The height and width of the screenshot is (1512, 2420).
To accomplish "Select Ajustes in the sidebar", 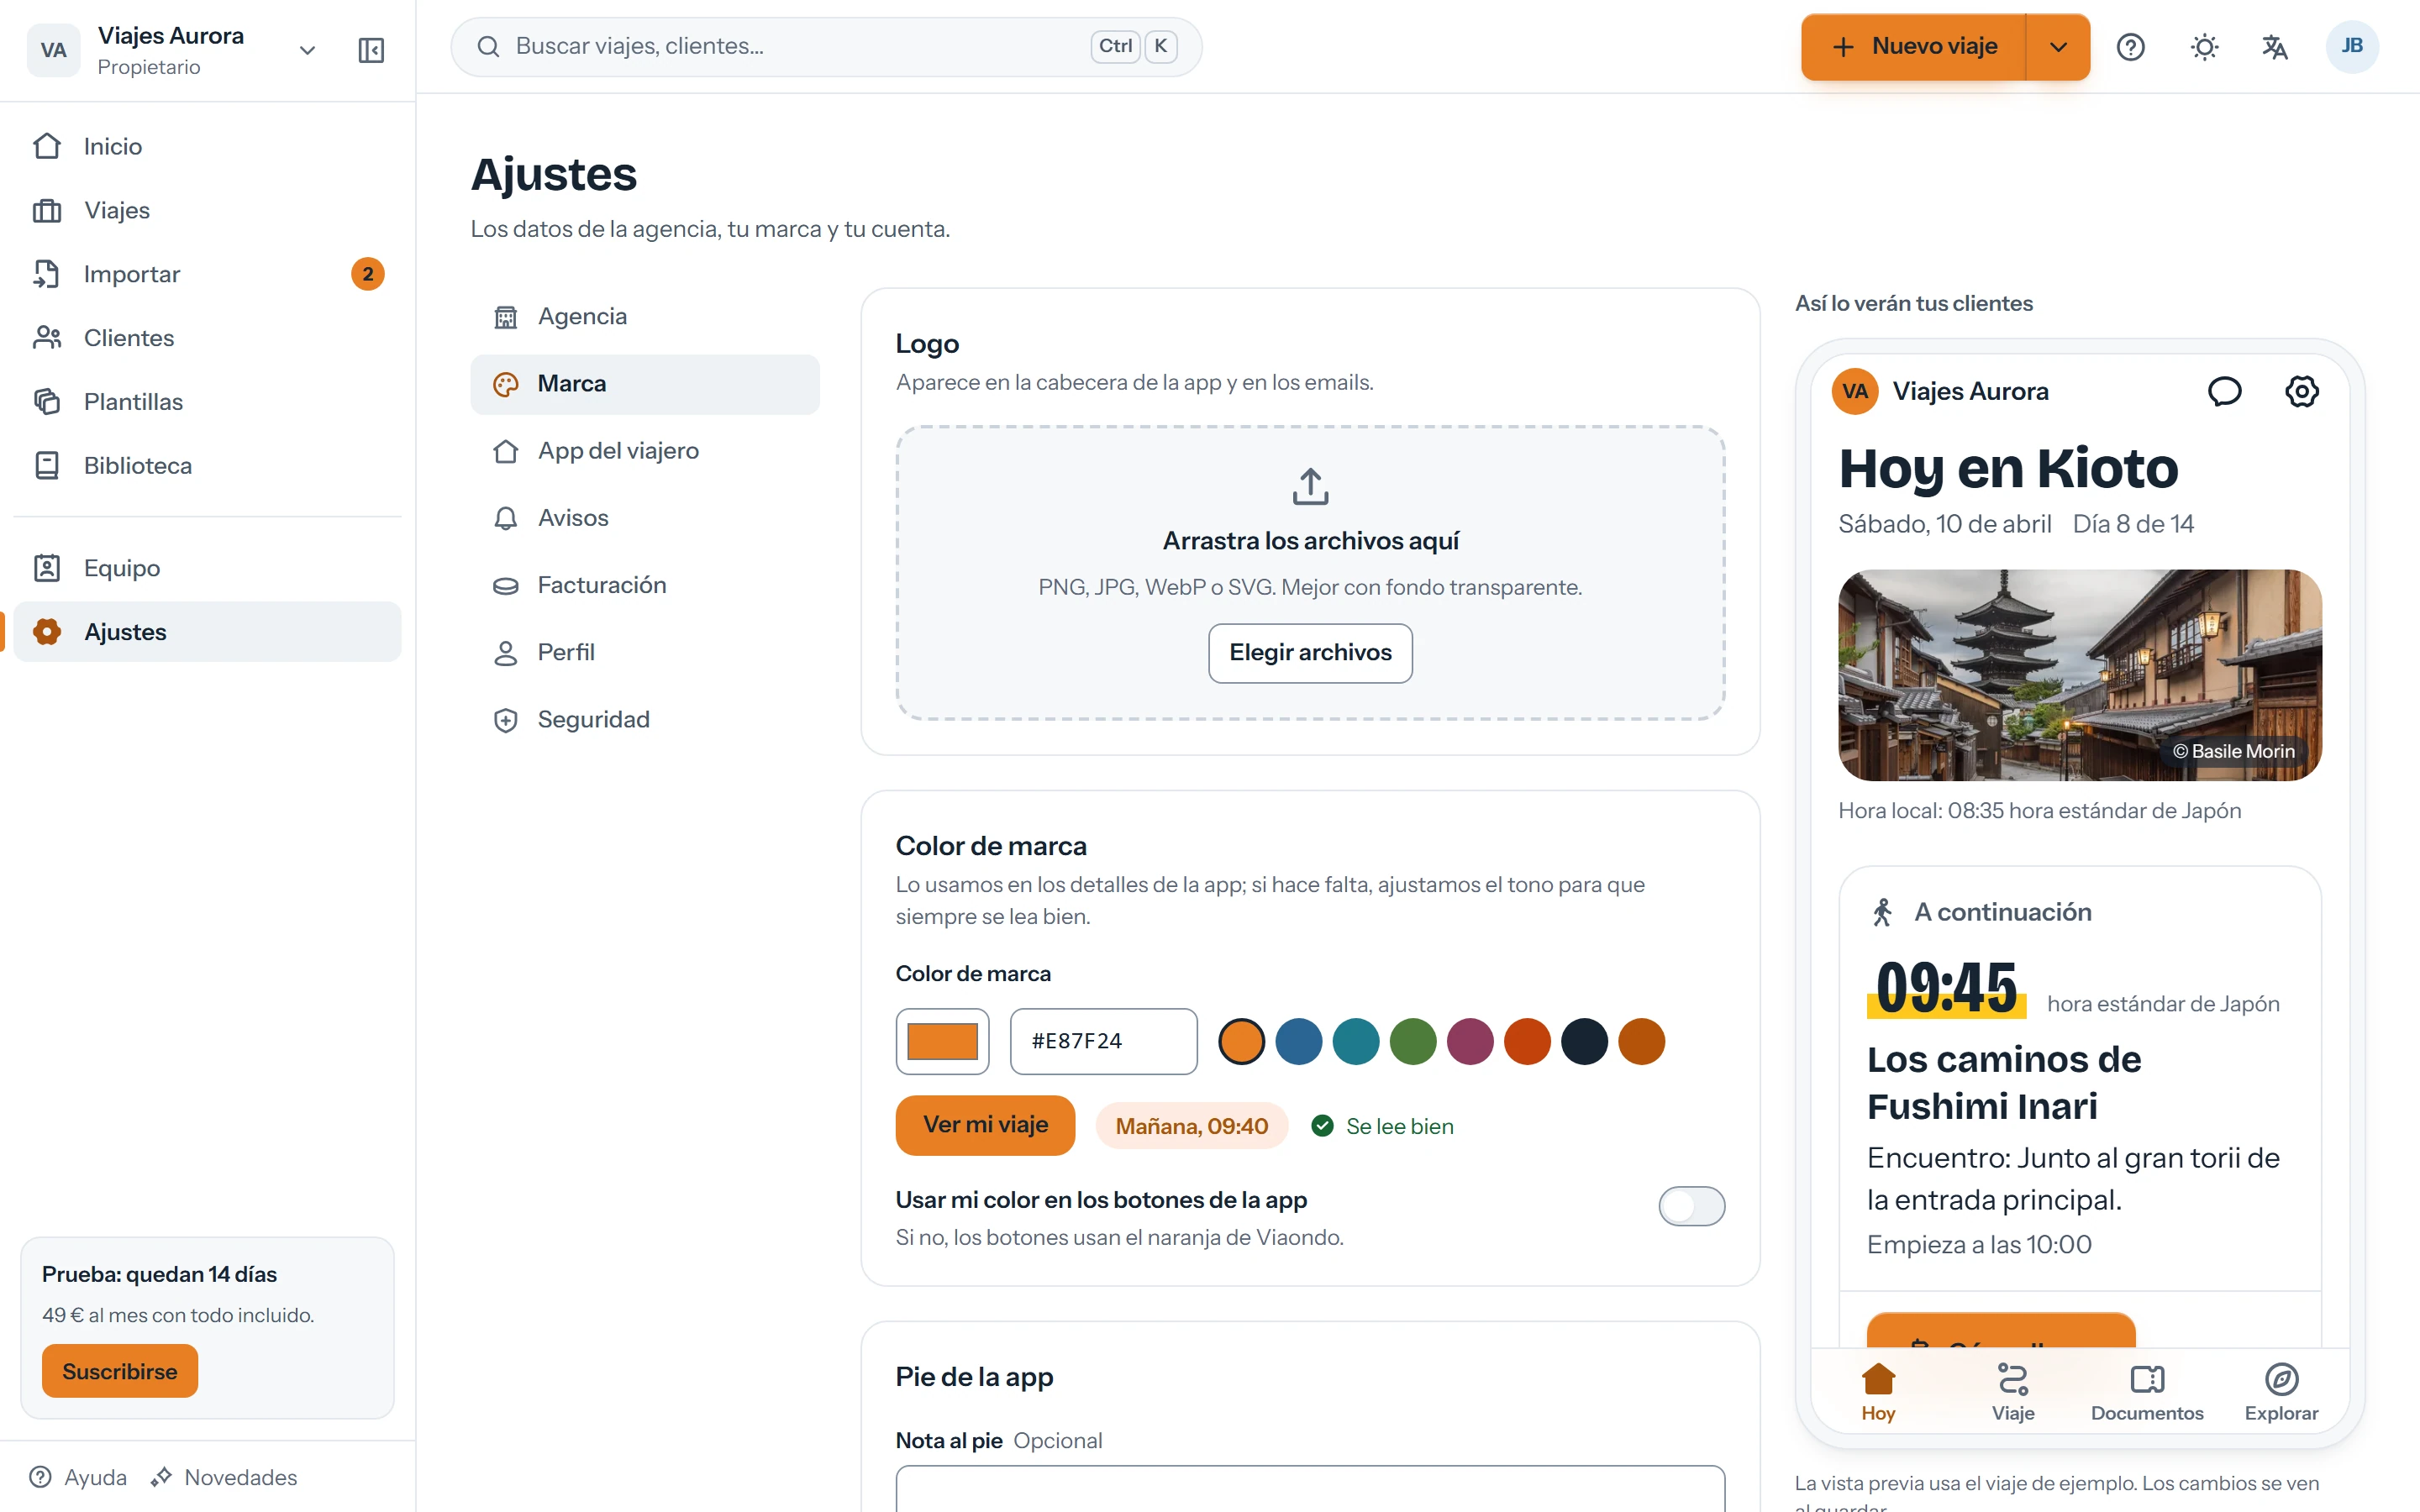I will [207, 632].
